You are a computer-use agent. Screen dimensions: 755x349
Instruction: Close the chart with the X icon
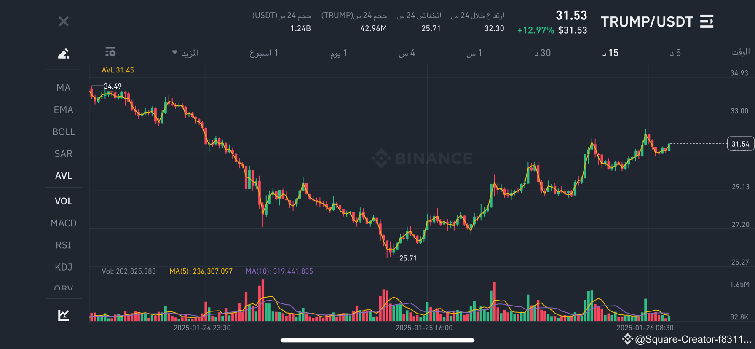(x=64, y=21)
